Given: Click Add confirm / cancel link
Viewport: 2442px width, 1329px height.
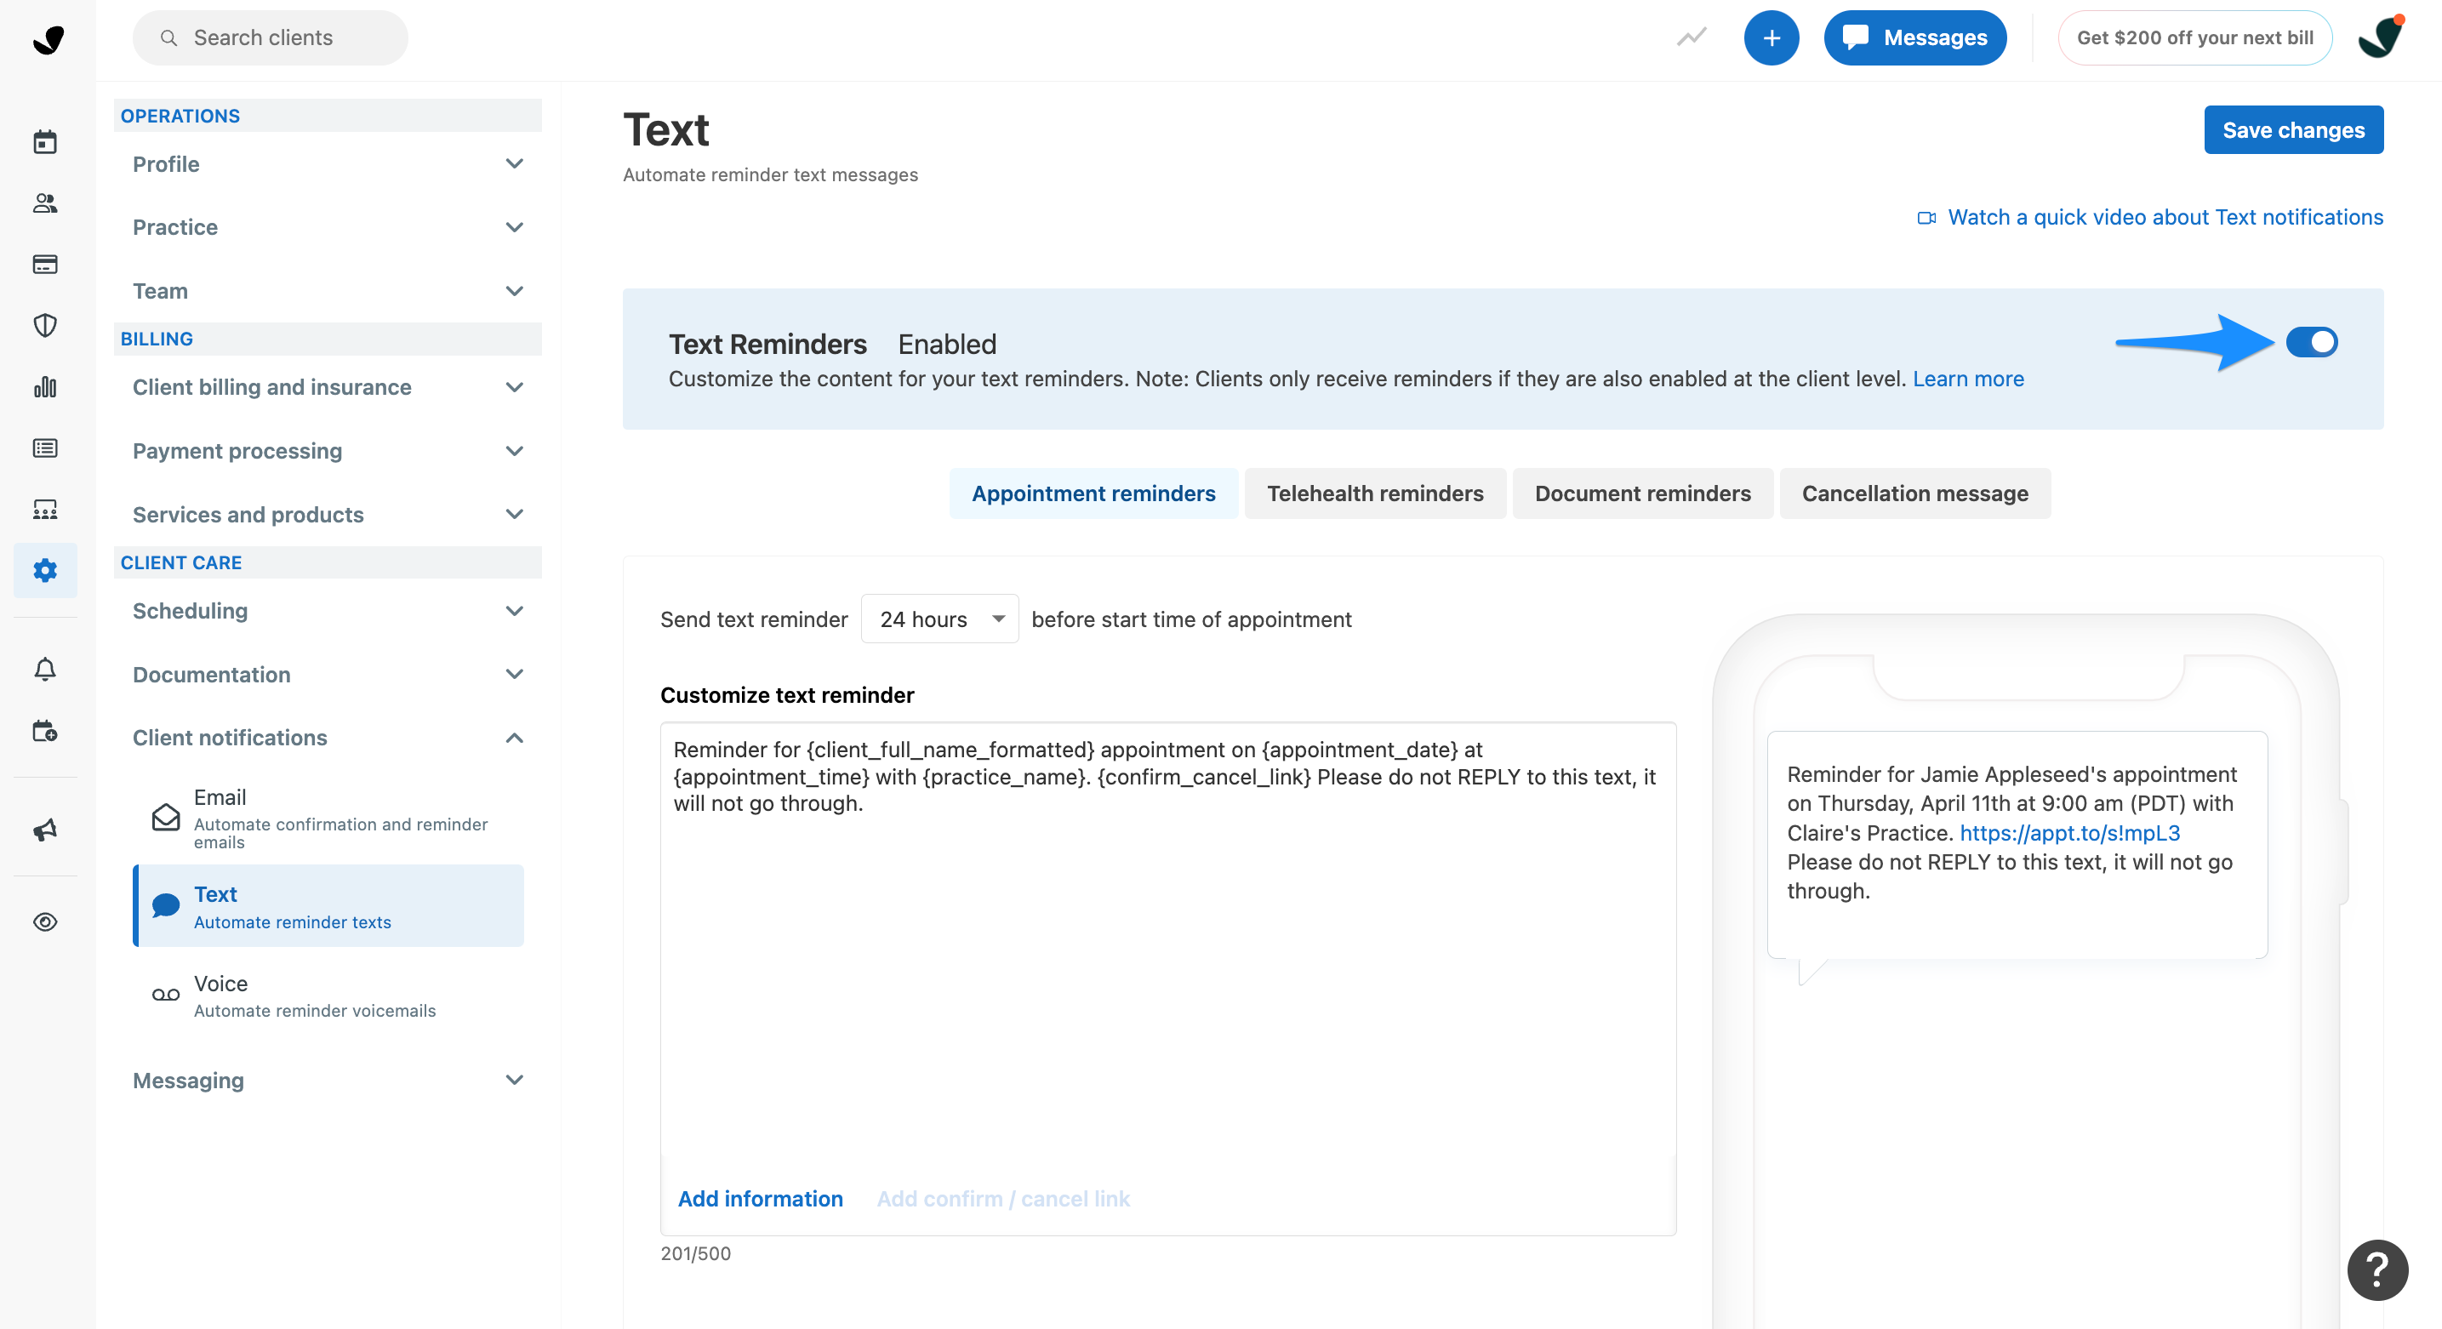Looking at the screenshot, I should 1003,1199.
